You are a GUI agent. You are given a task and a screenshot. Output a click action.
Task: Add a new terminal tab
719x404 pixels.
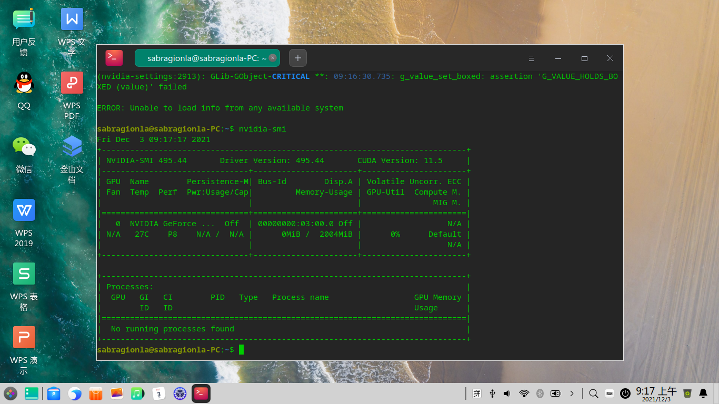point(298,58)
